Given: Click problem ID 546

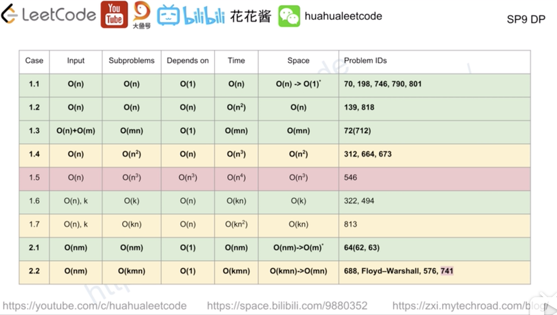Looking at the screenshot, I should [x=350, y=177].
